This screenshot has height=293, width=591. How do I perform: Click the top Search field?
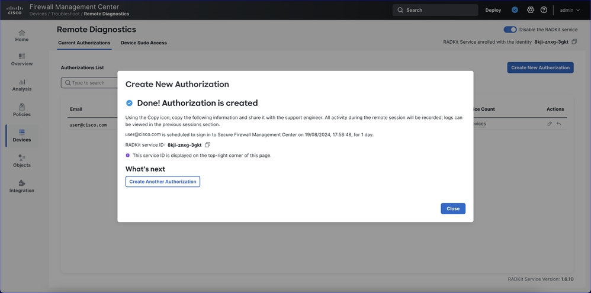(x=435, y=10)
